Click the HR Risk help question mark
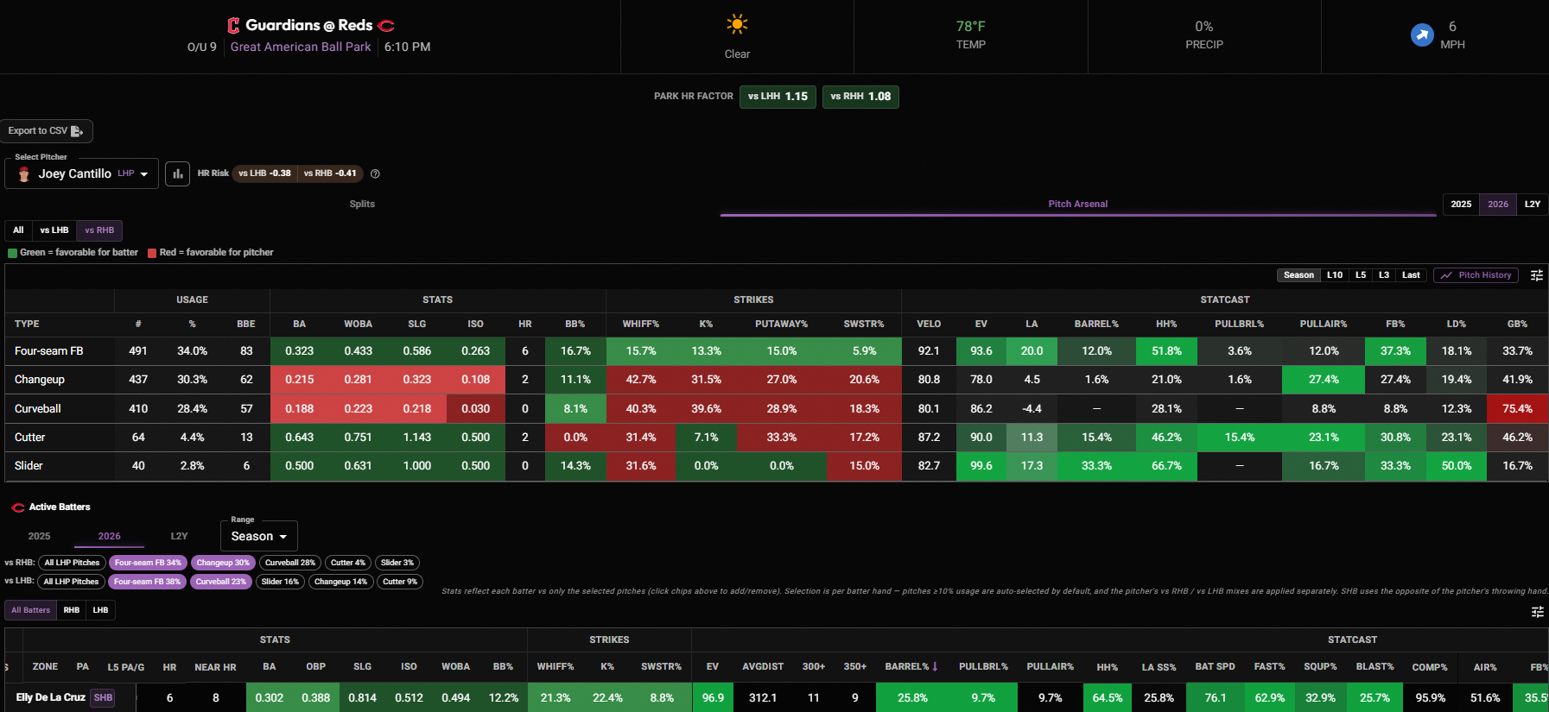1549x712 pixels. tap(375, 173)
